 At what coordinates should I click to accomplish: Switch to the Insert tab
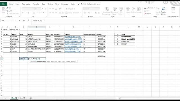pyautogui.click(x=17, y=4)
